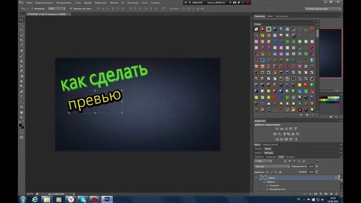Open the layer blend mode dropdown

pyautogui.click(x=272, y=166)
